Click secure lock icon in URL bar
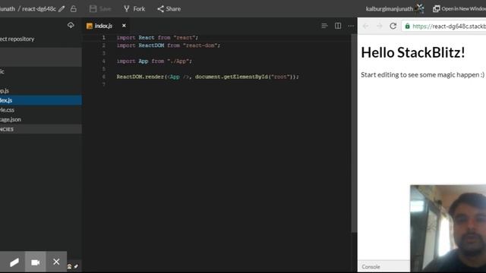 click(x=407, y=26)
